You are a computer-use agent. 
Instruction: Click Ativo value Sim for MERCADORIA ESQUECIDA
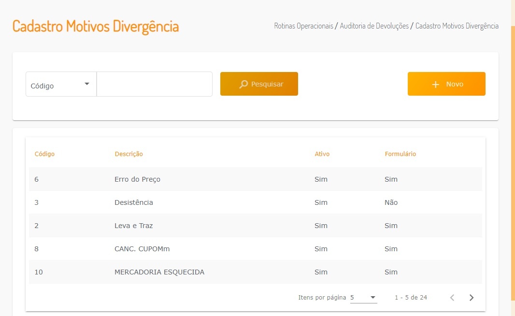tap(321, 272)
